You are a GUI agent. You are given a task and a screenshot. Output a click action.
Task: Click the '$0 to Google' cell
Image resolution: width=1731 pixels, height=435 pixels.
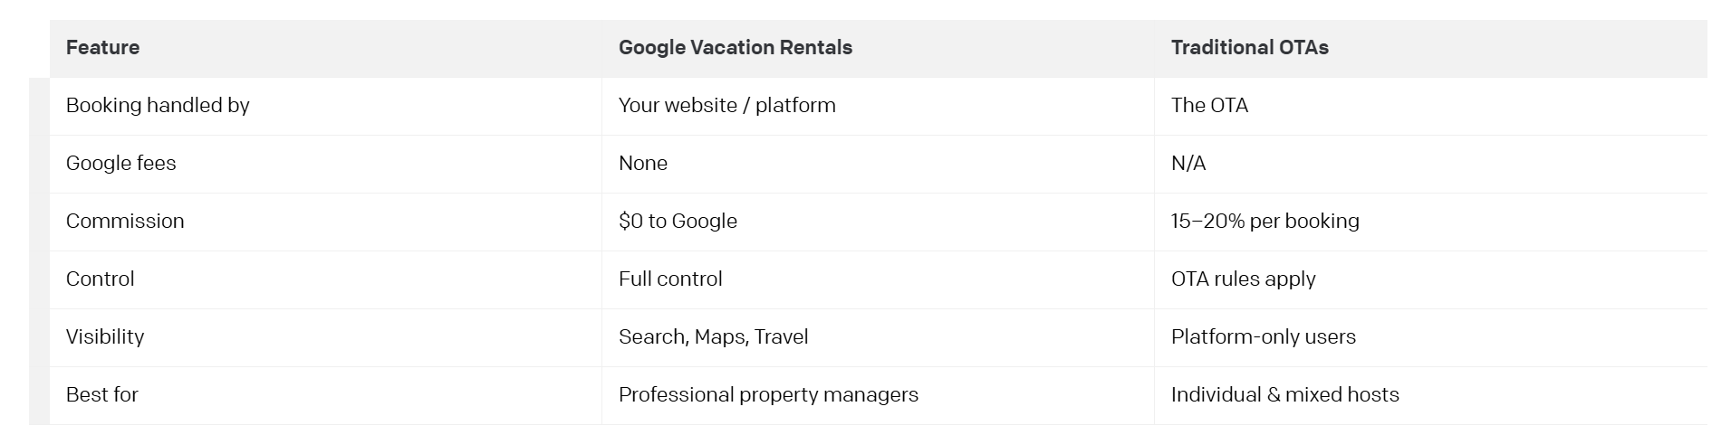(x=678, y=222)
